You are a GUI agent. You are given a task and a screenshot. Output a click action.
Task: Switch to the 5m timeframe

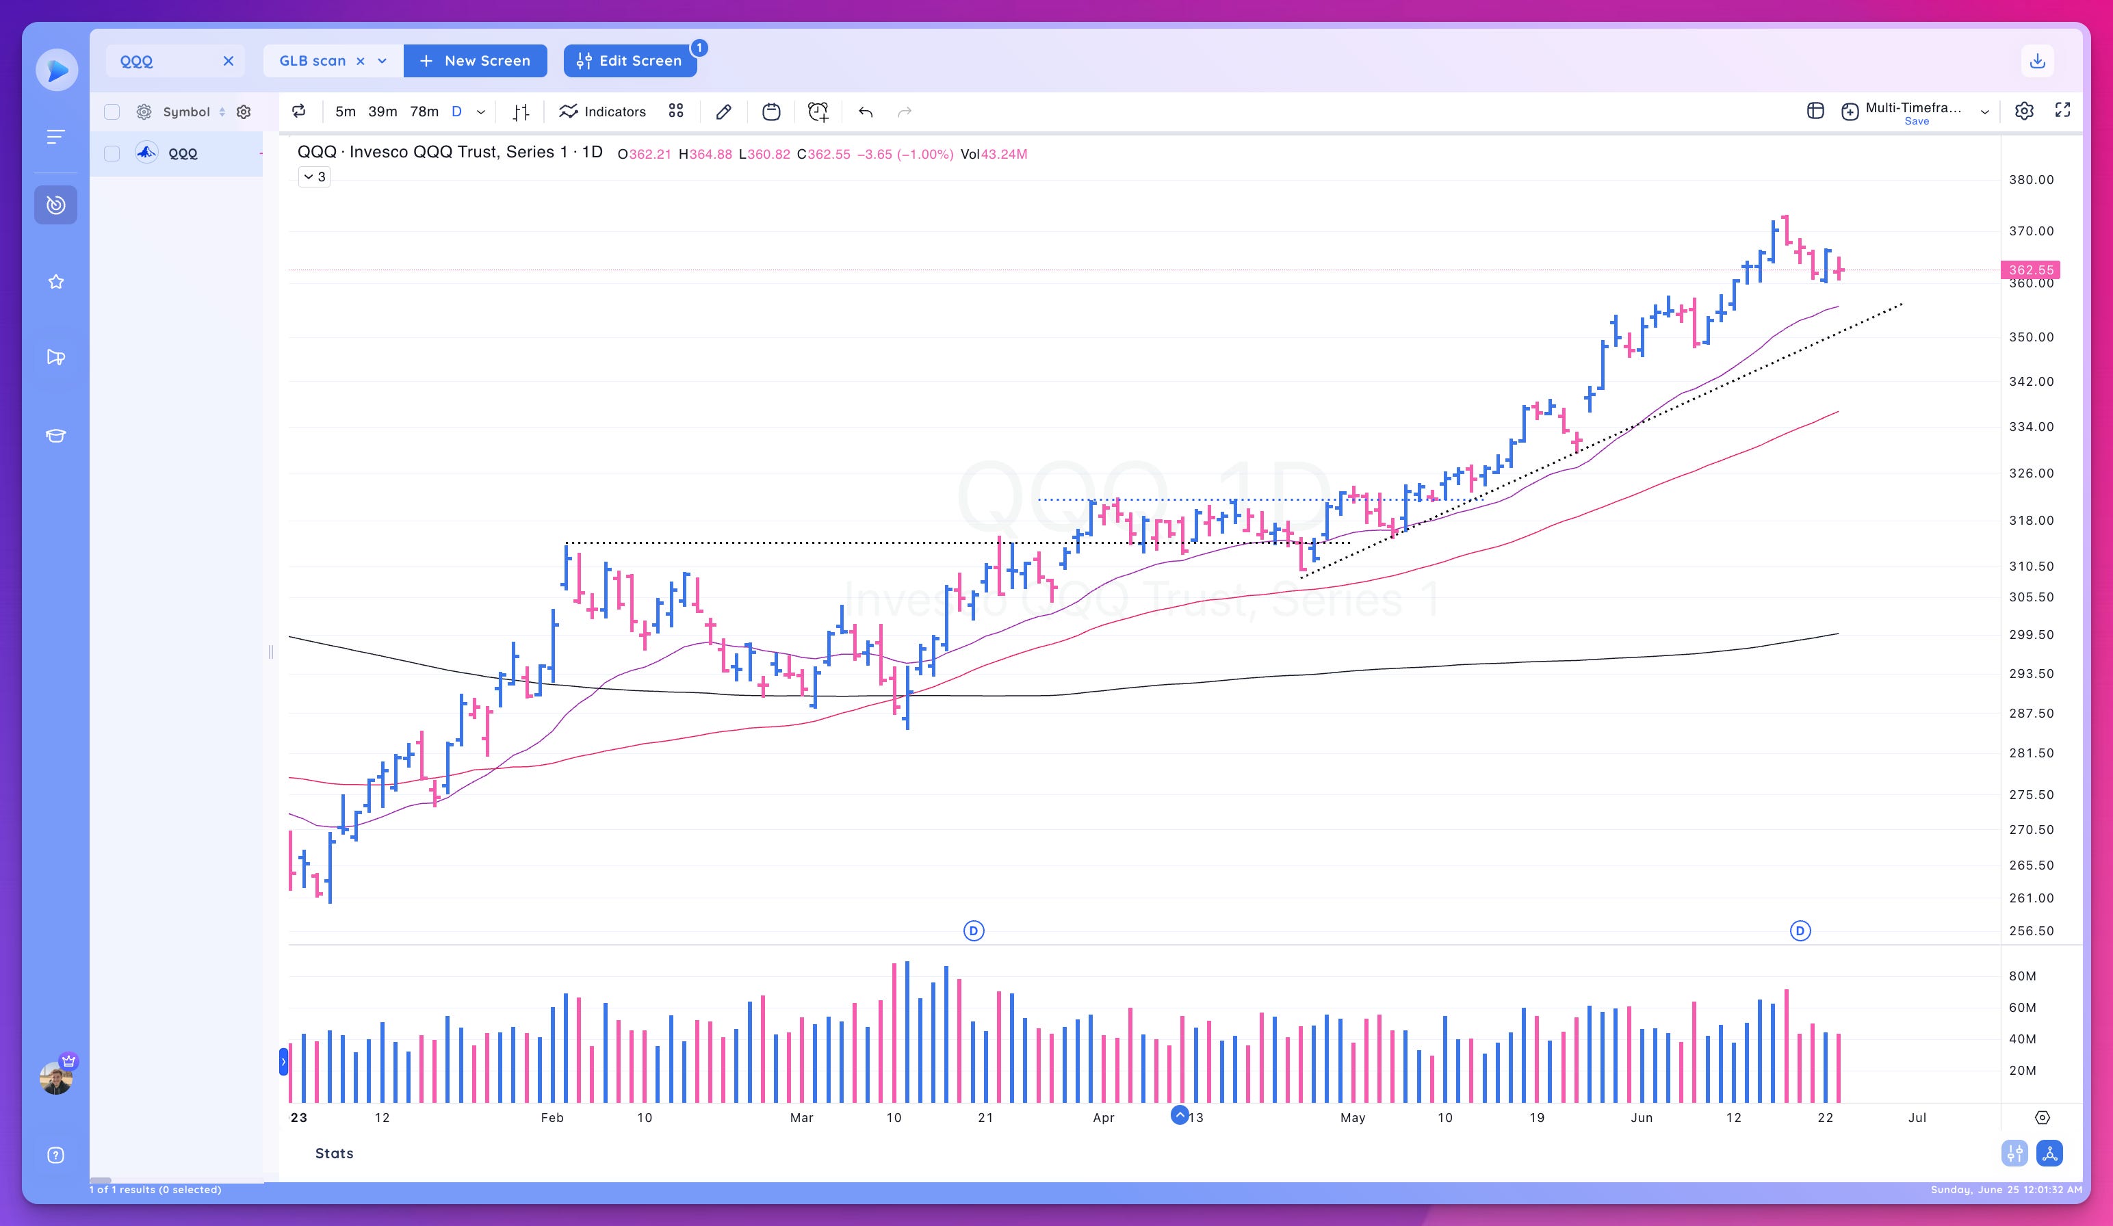pos(346,112)
